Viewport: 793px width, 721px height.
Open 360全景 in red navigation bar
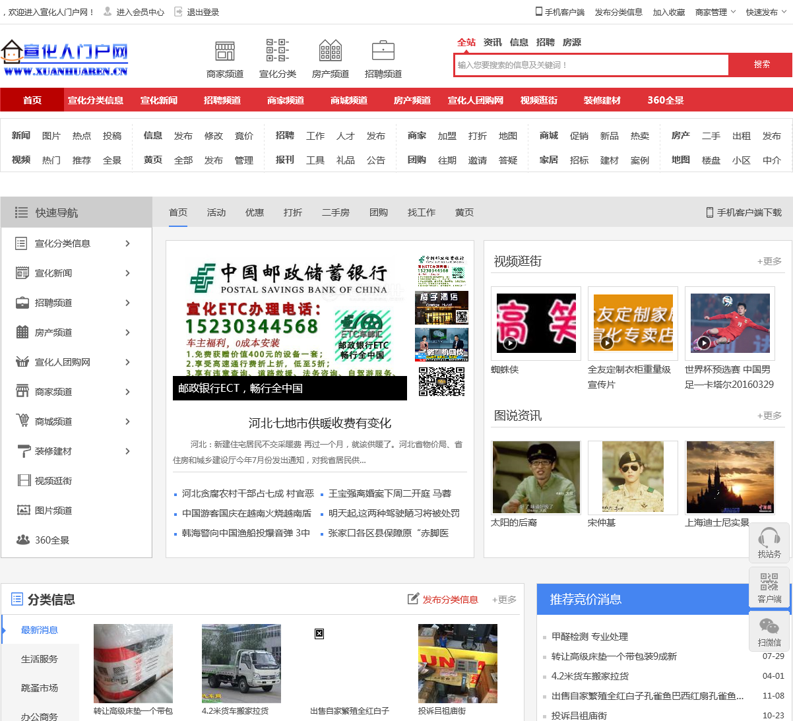tap(666, 100)
